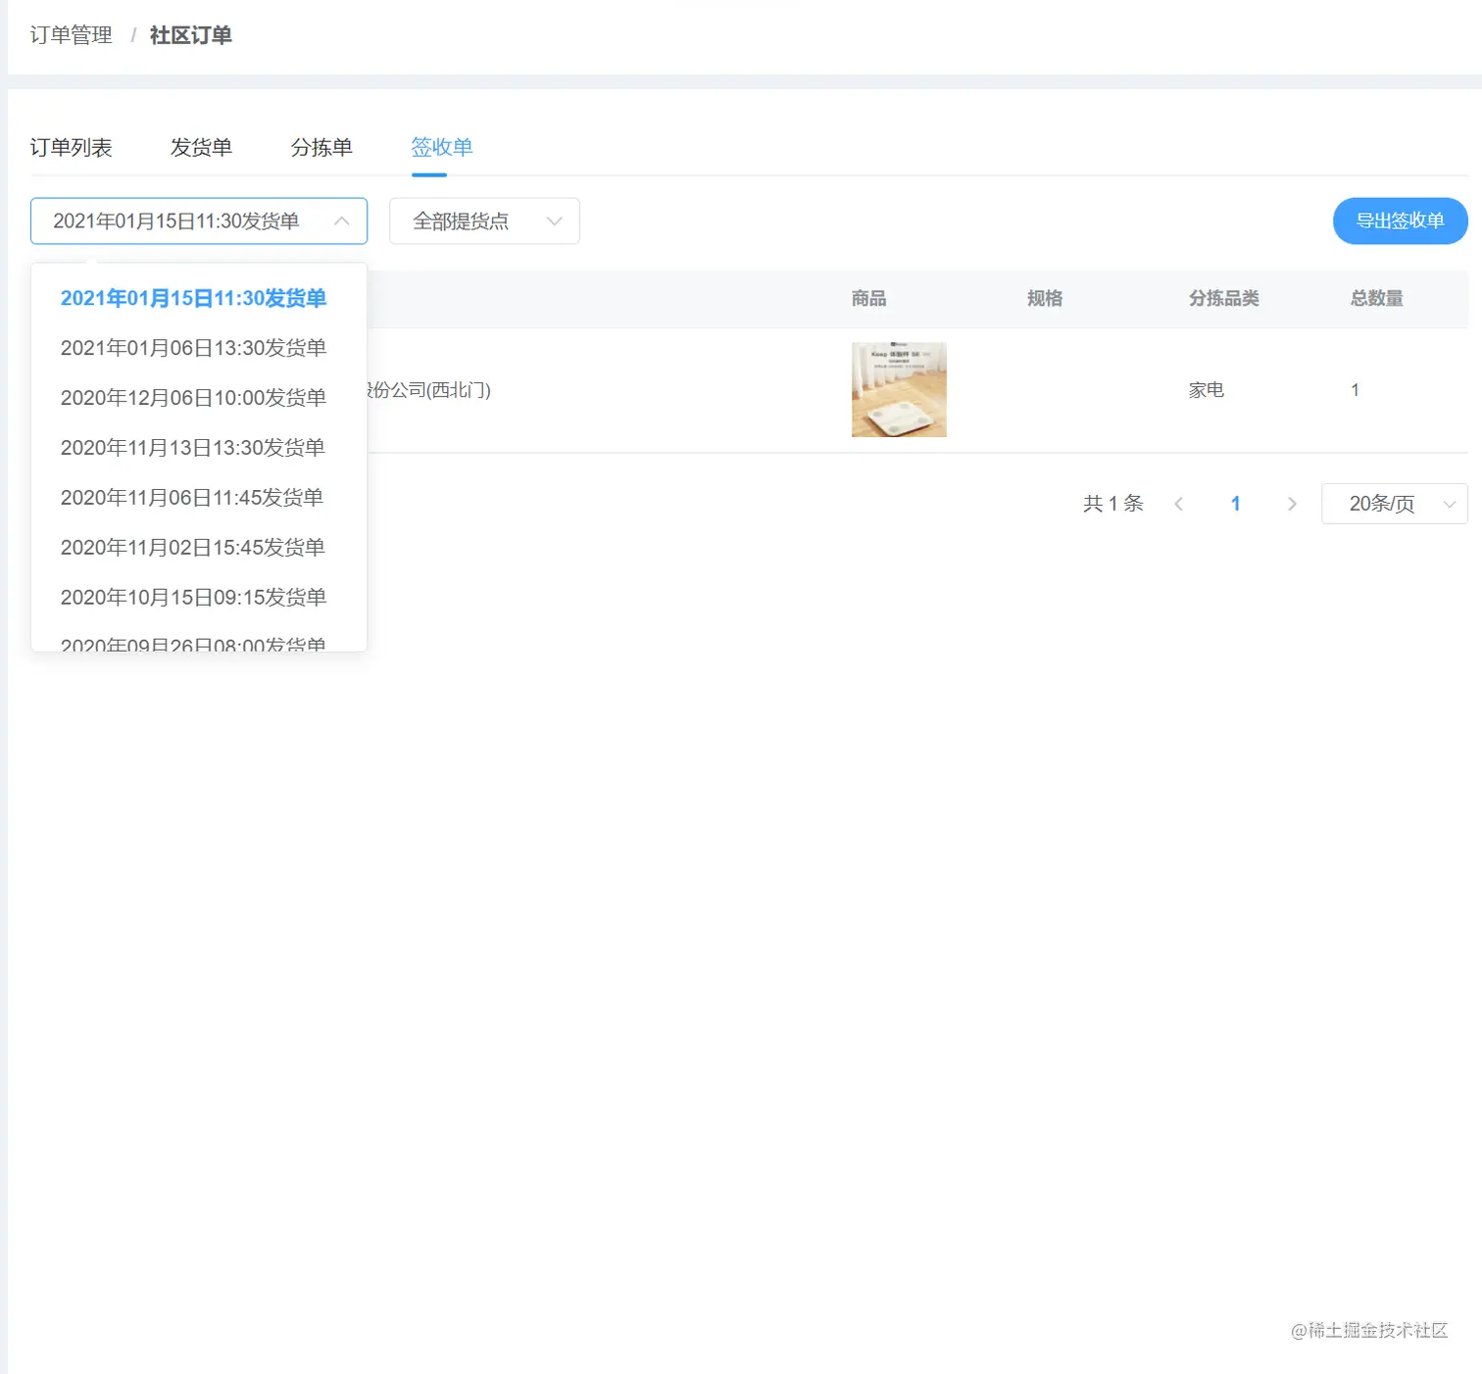Click the 共 1 条 total count text
This screenshot has width=1482, height=1374.
[1113, 504]
